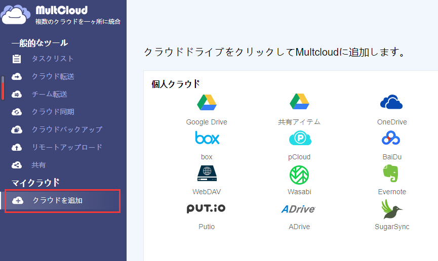Select the WebDAV server icon
The width and height of the screenshot is (438, 261).
tap(207, 173)
